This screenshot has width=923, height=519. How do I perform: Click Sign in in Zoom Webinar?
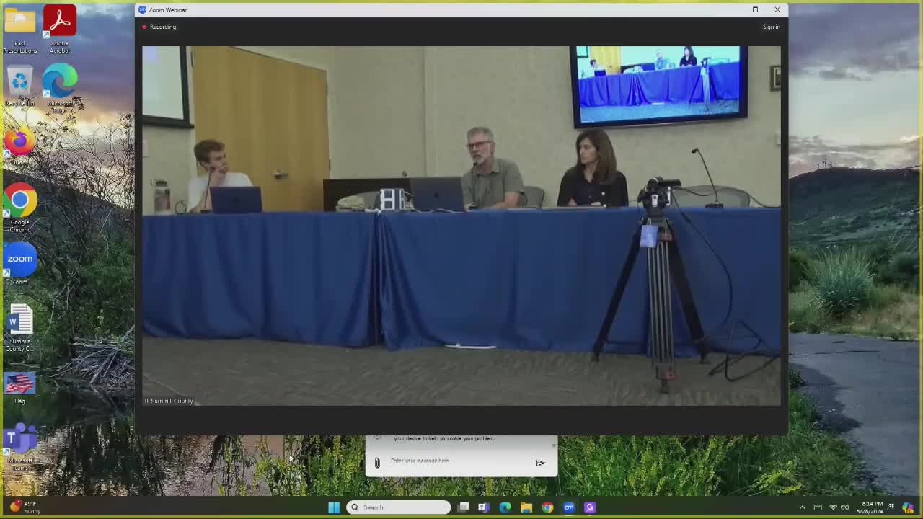pos(771,27)
